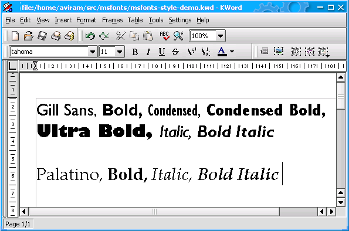Paste the clipboard contents
Screen dimensions: 349x231
pos(148,36)
